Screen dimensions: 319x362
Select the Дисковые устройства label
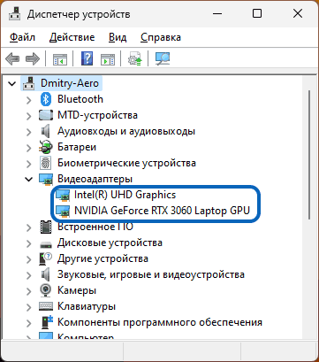110,243
